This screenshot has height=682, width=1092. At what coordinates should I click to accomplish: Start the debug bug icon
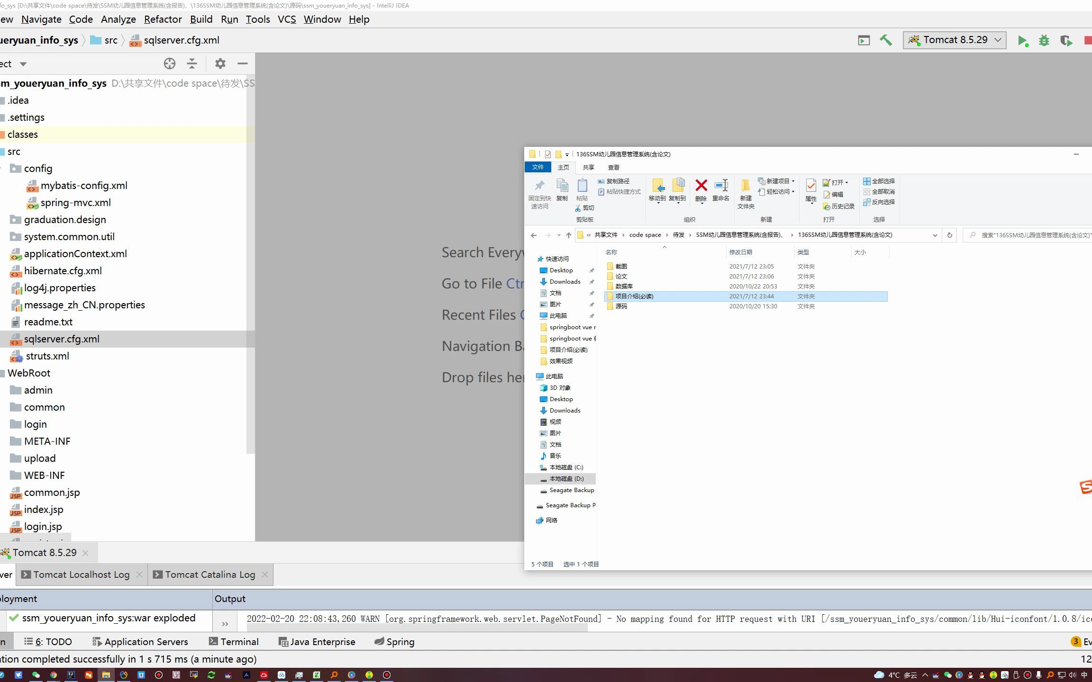[x=1044, y=41]
